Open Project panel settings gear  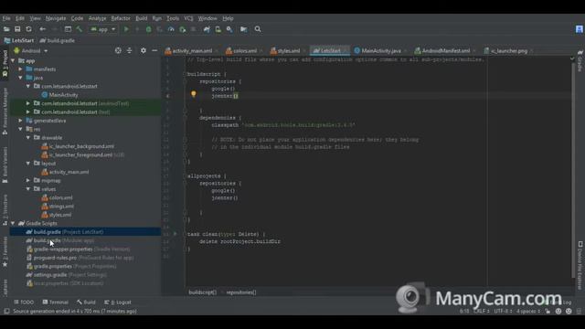144,50
